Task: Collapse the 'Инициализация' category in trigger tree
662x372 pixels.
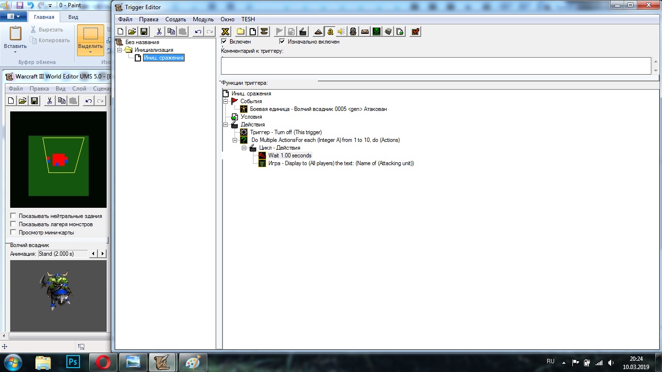Action: [x=119, y=50]
